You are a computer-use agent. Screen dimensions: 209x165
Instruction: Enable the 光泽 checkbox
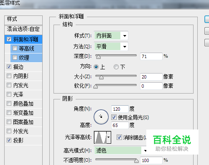[x=9, y=94]
